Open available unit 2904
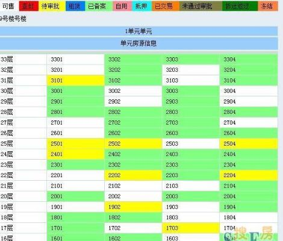Viewport: 283px width, 241px height. pos(249,101)
